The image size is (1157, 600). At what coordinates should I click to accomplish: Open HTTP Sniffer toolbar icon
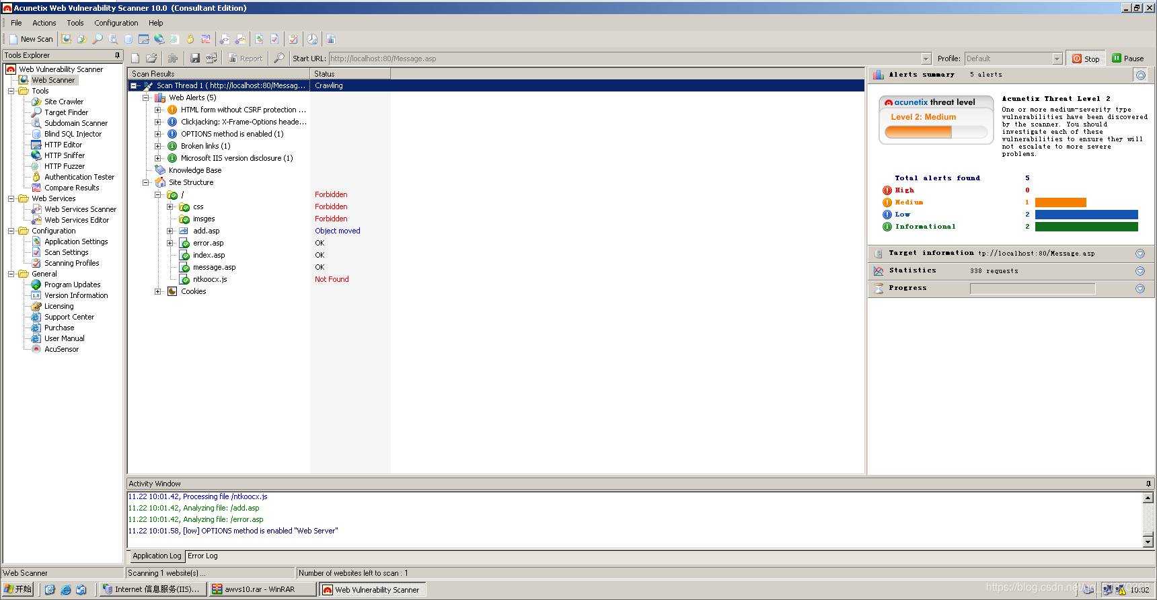pyautogui.click(x=159, y=39)
